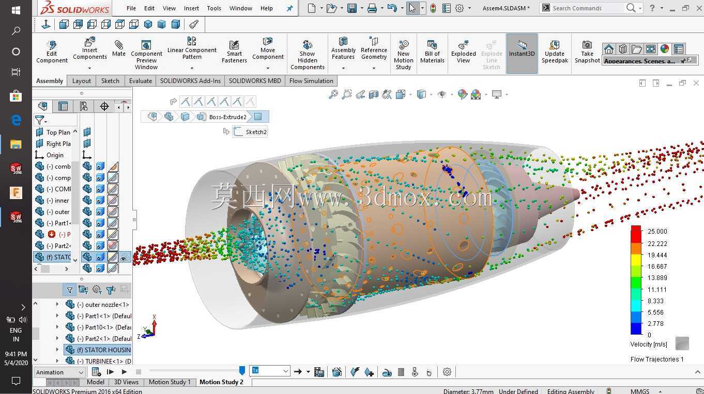Open Insert Components tool

89,48
